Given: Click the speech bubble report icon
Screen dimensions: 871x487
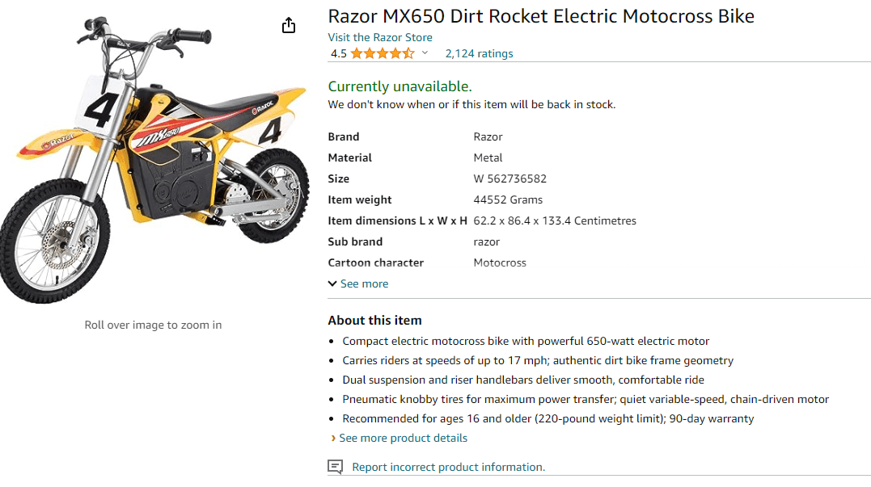Looking at the screenshot, I should 335,467.
